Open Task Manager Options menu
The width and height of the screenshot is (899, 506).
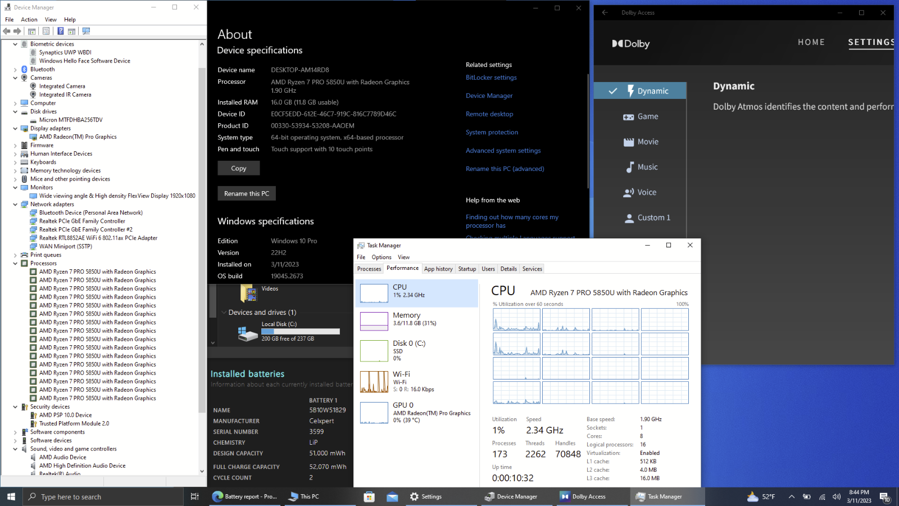point(382,257)
